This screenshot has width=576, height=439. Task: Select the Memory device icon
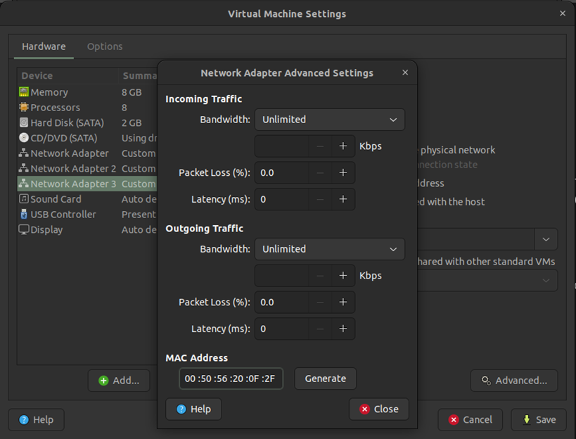[x=24, y=92]
